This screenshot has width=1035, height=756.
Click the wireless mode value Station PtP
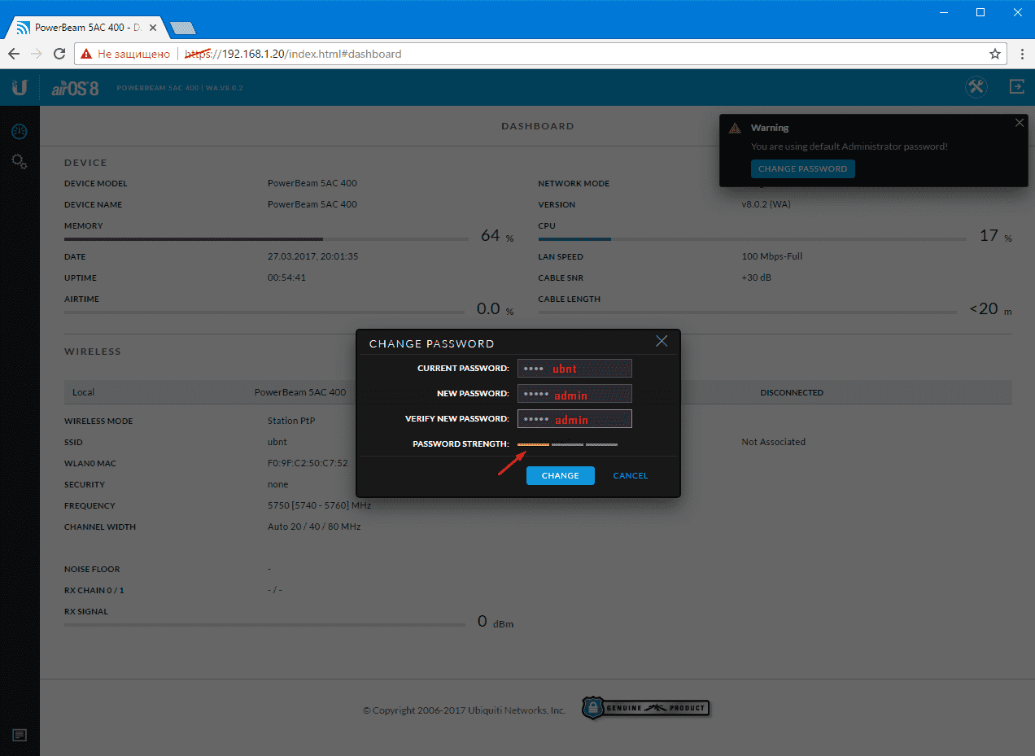click(x=291, y=421)
